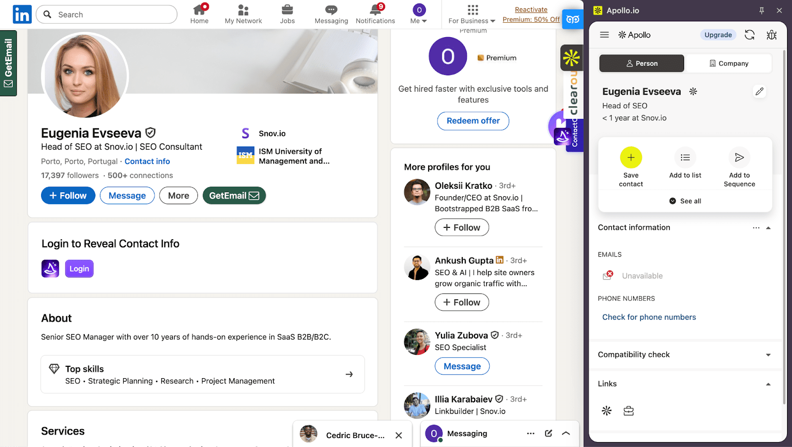This screenshot has width=792, height=447.
Task: Expand the Compatibility check section
Action: click(768, 355)
